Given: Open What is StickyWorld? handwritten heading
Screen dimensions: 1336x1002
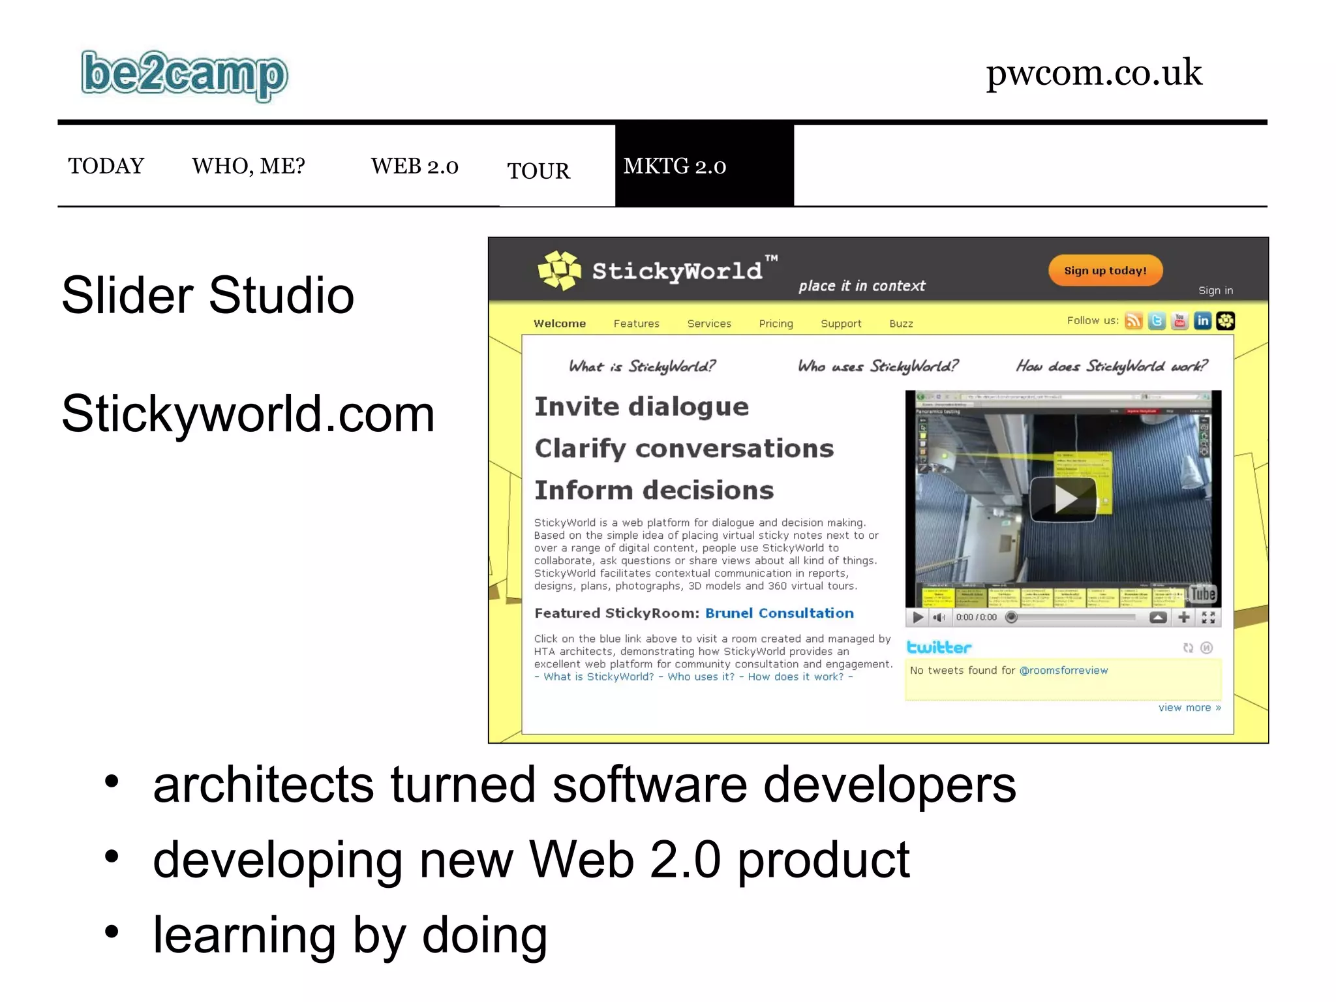Looking at the screenshot, I should [642, 366].
